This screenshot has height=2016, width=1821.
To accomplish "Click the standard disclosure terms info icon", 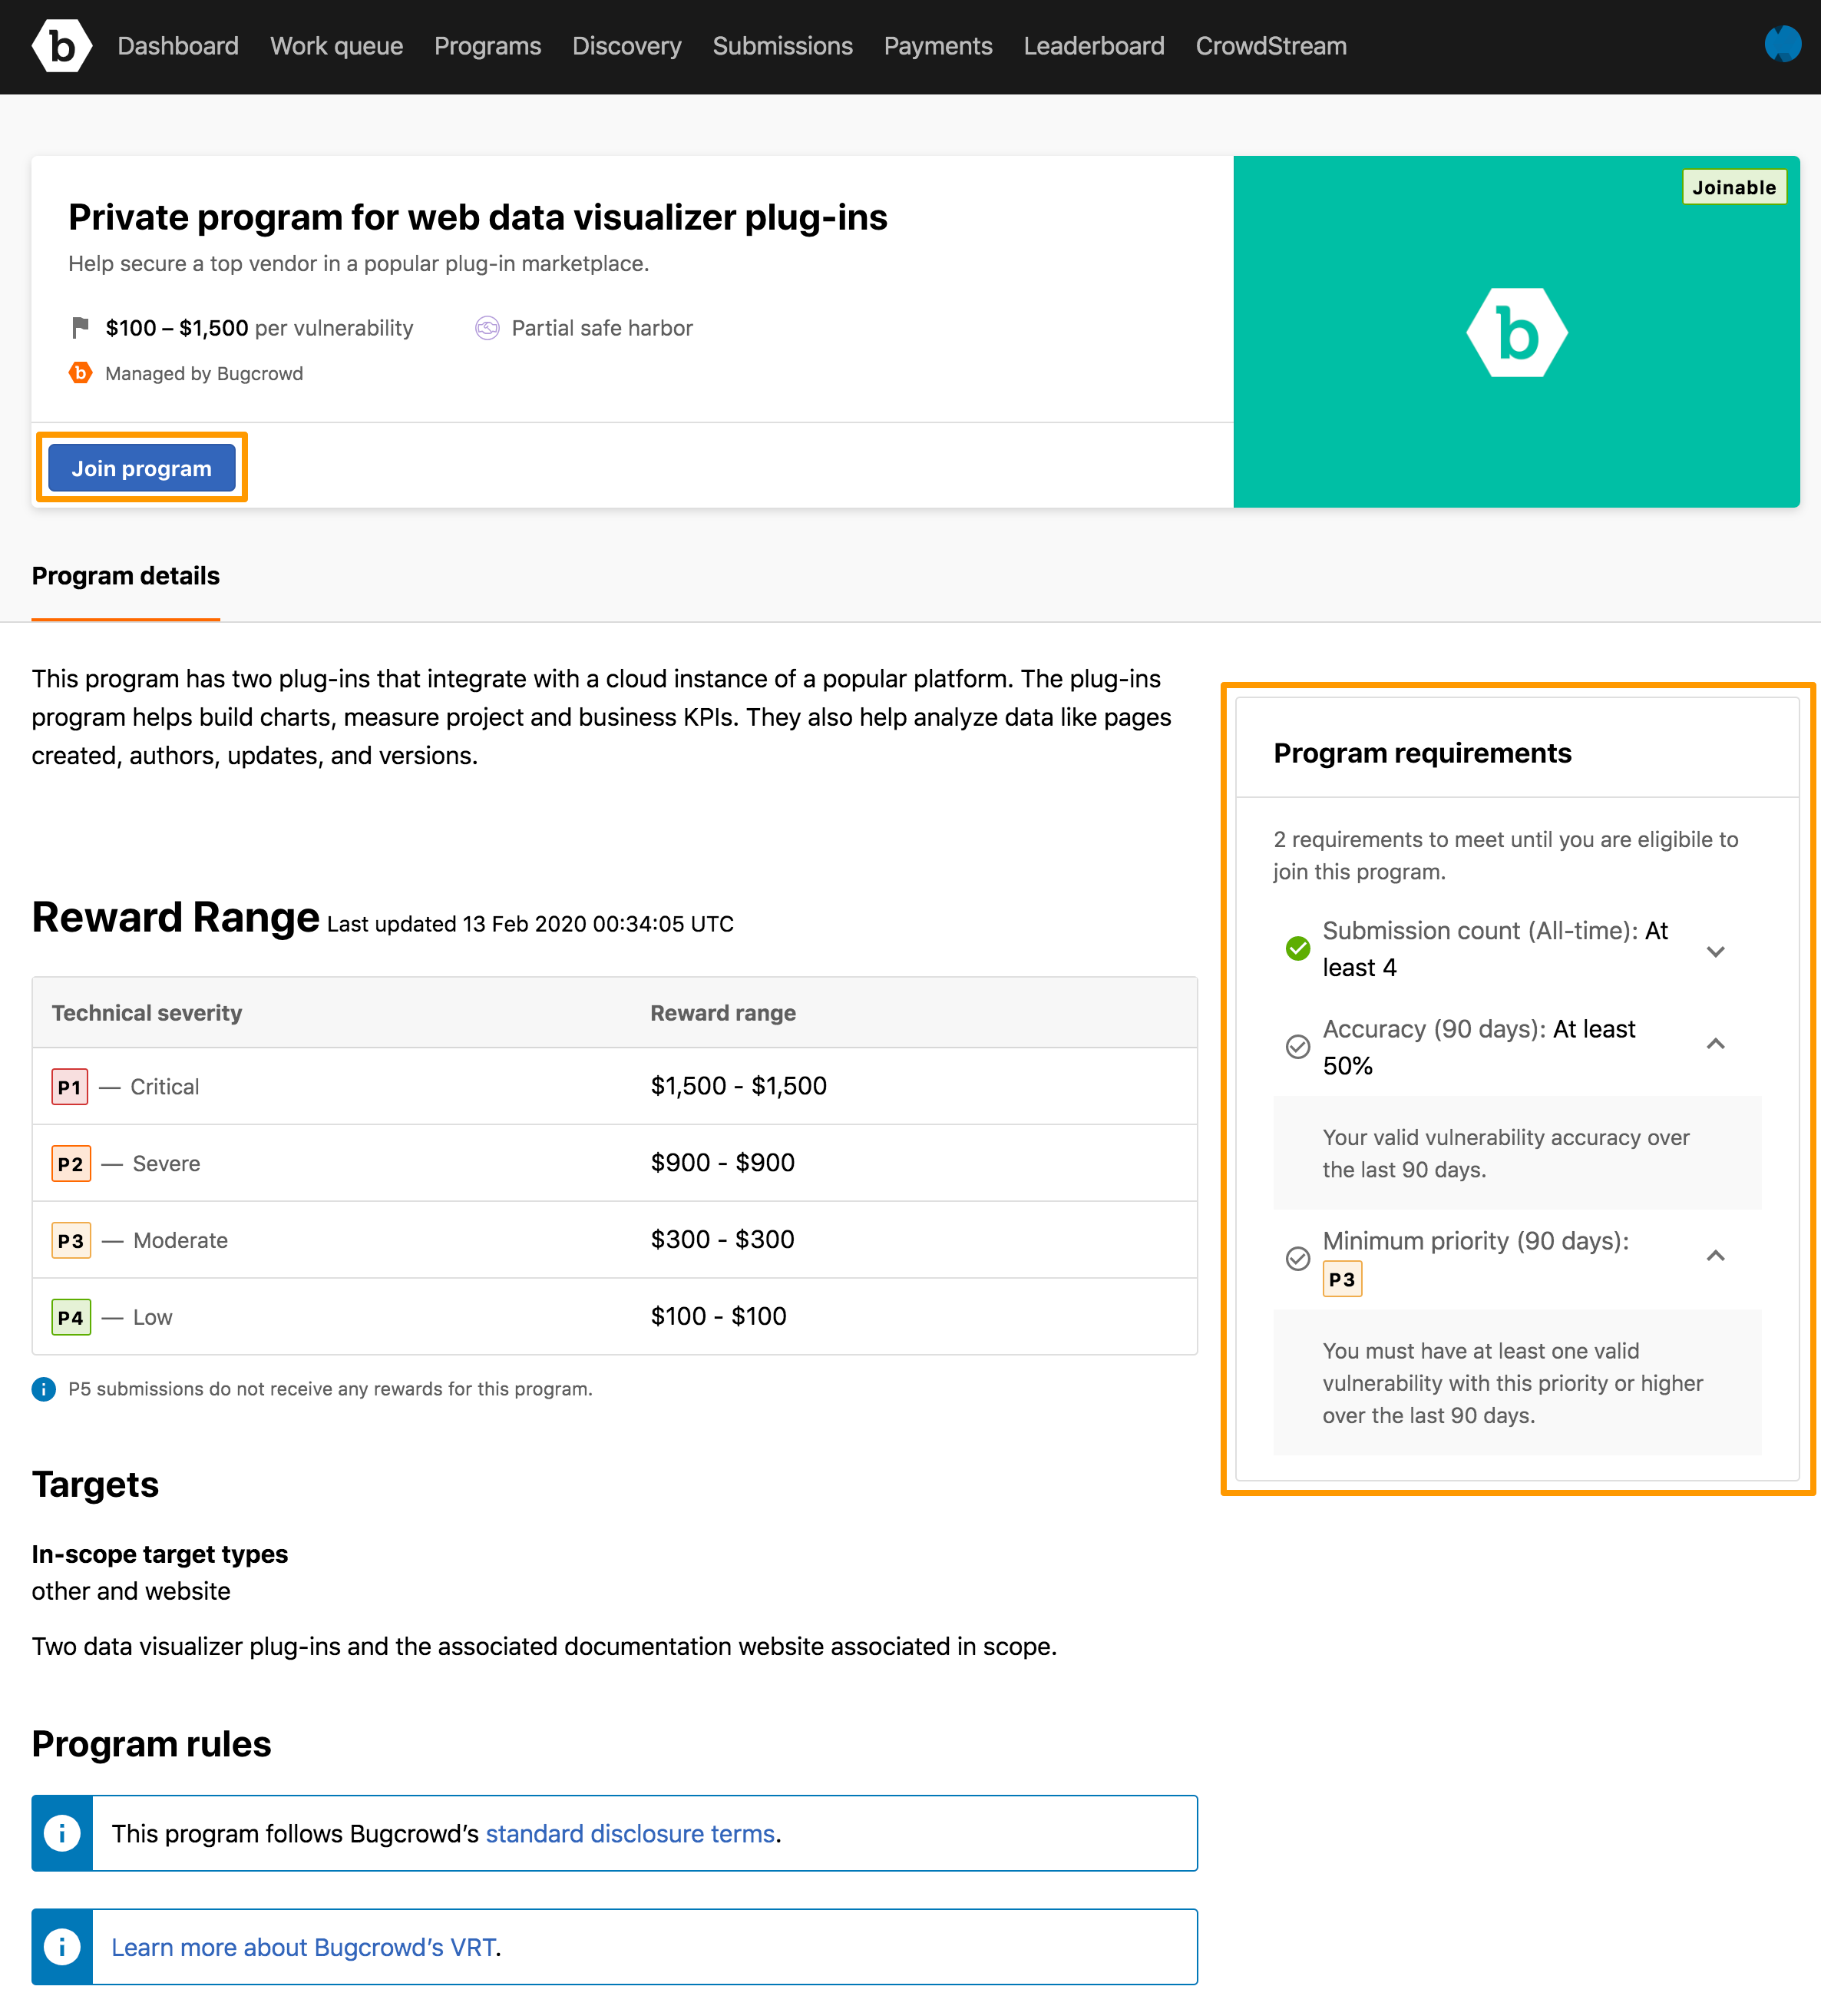I will pyautogui.click(x=62, y=1833).
